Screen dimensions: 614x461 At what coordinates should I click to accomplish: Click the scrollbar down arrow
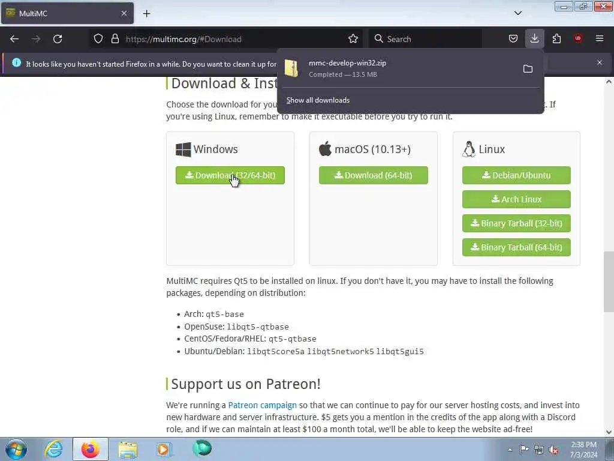pos(609,432)
